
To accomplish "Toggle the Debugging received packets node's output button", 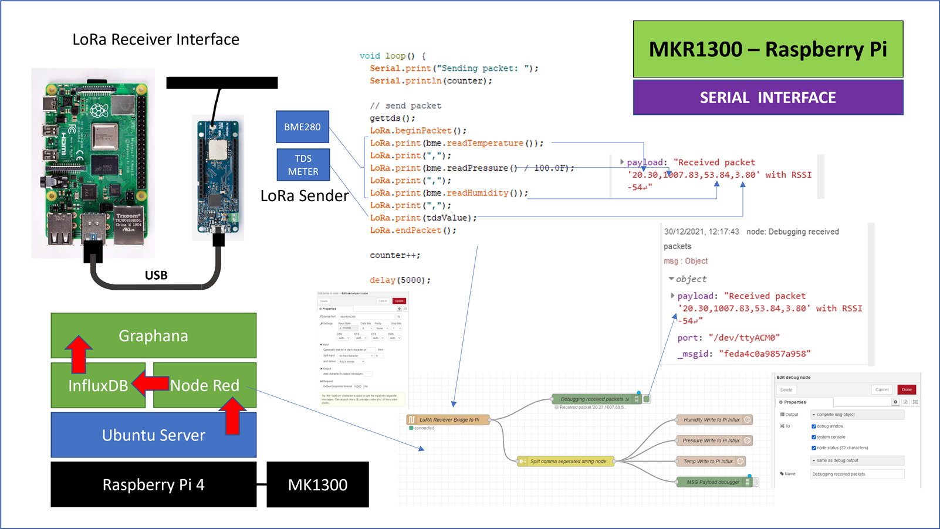I will click(x=647, y=399).
